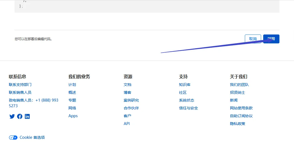
Task: Open Cookie 首选项 link
Action: click(x=32, y=137)
